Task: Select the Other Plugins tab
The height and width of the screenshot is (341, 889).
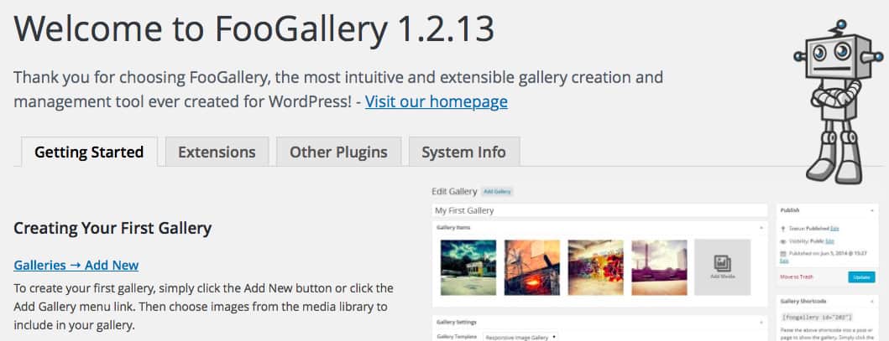Action: pos(338,152)
